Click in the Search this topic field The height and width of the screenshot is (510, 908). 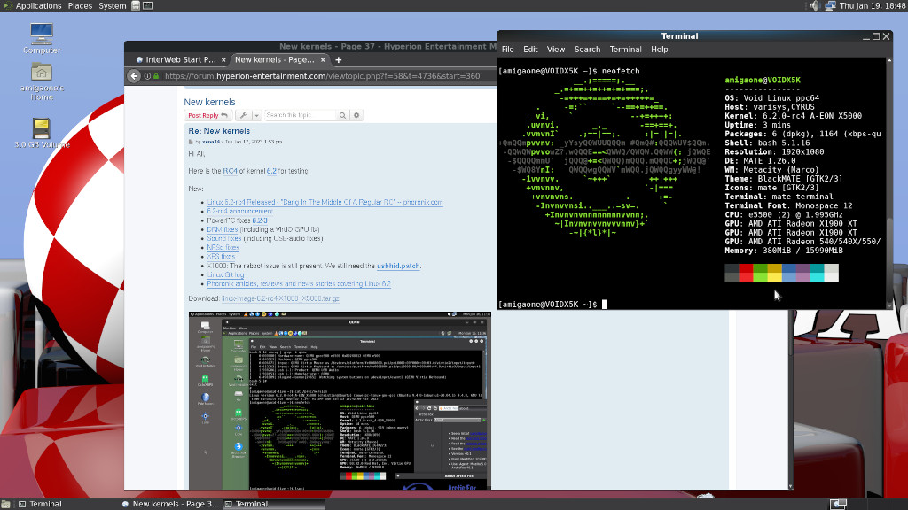[300, 115]
